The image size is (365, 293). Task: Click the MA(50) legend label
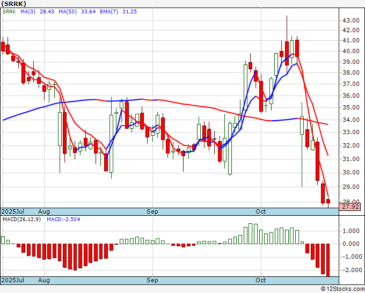(68, 12)
